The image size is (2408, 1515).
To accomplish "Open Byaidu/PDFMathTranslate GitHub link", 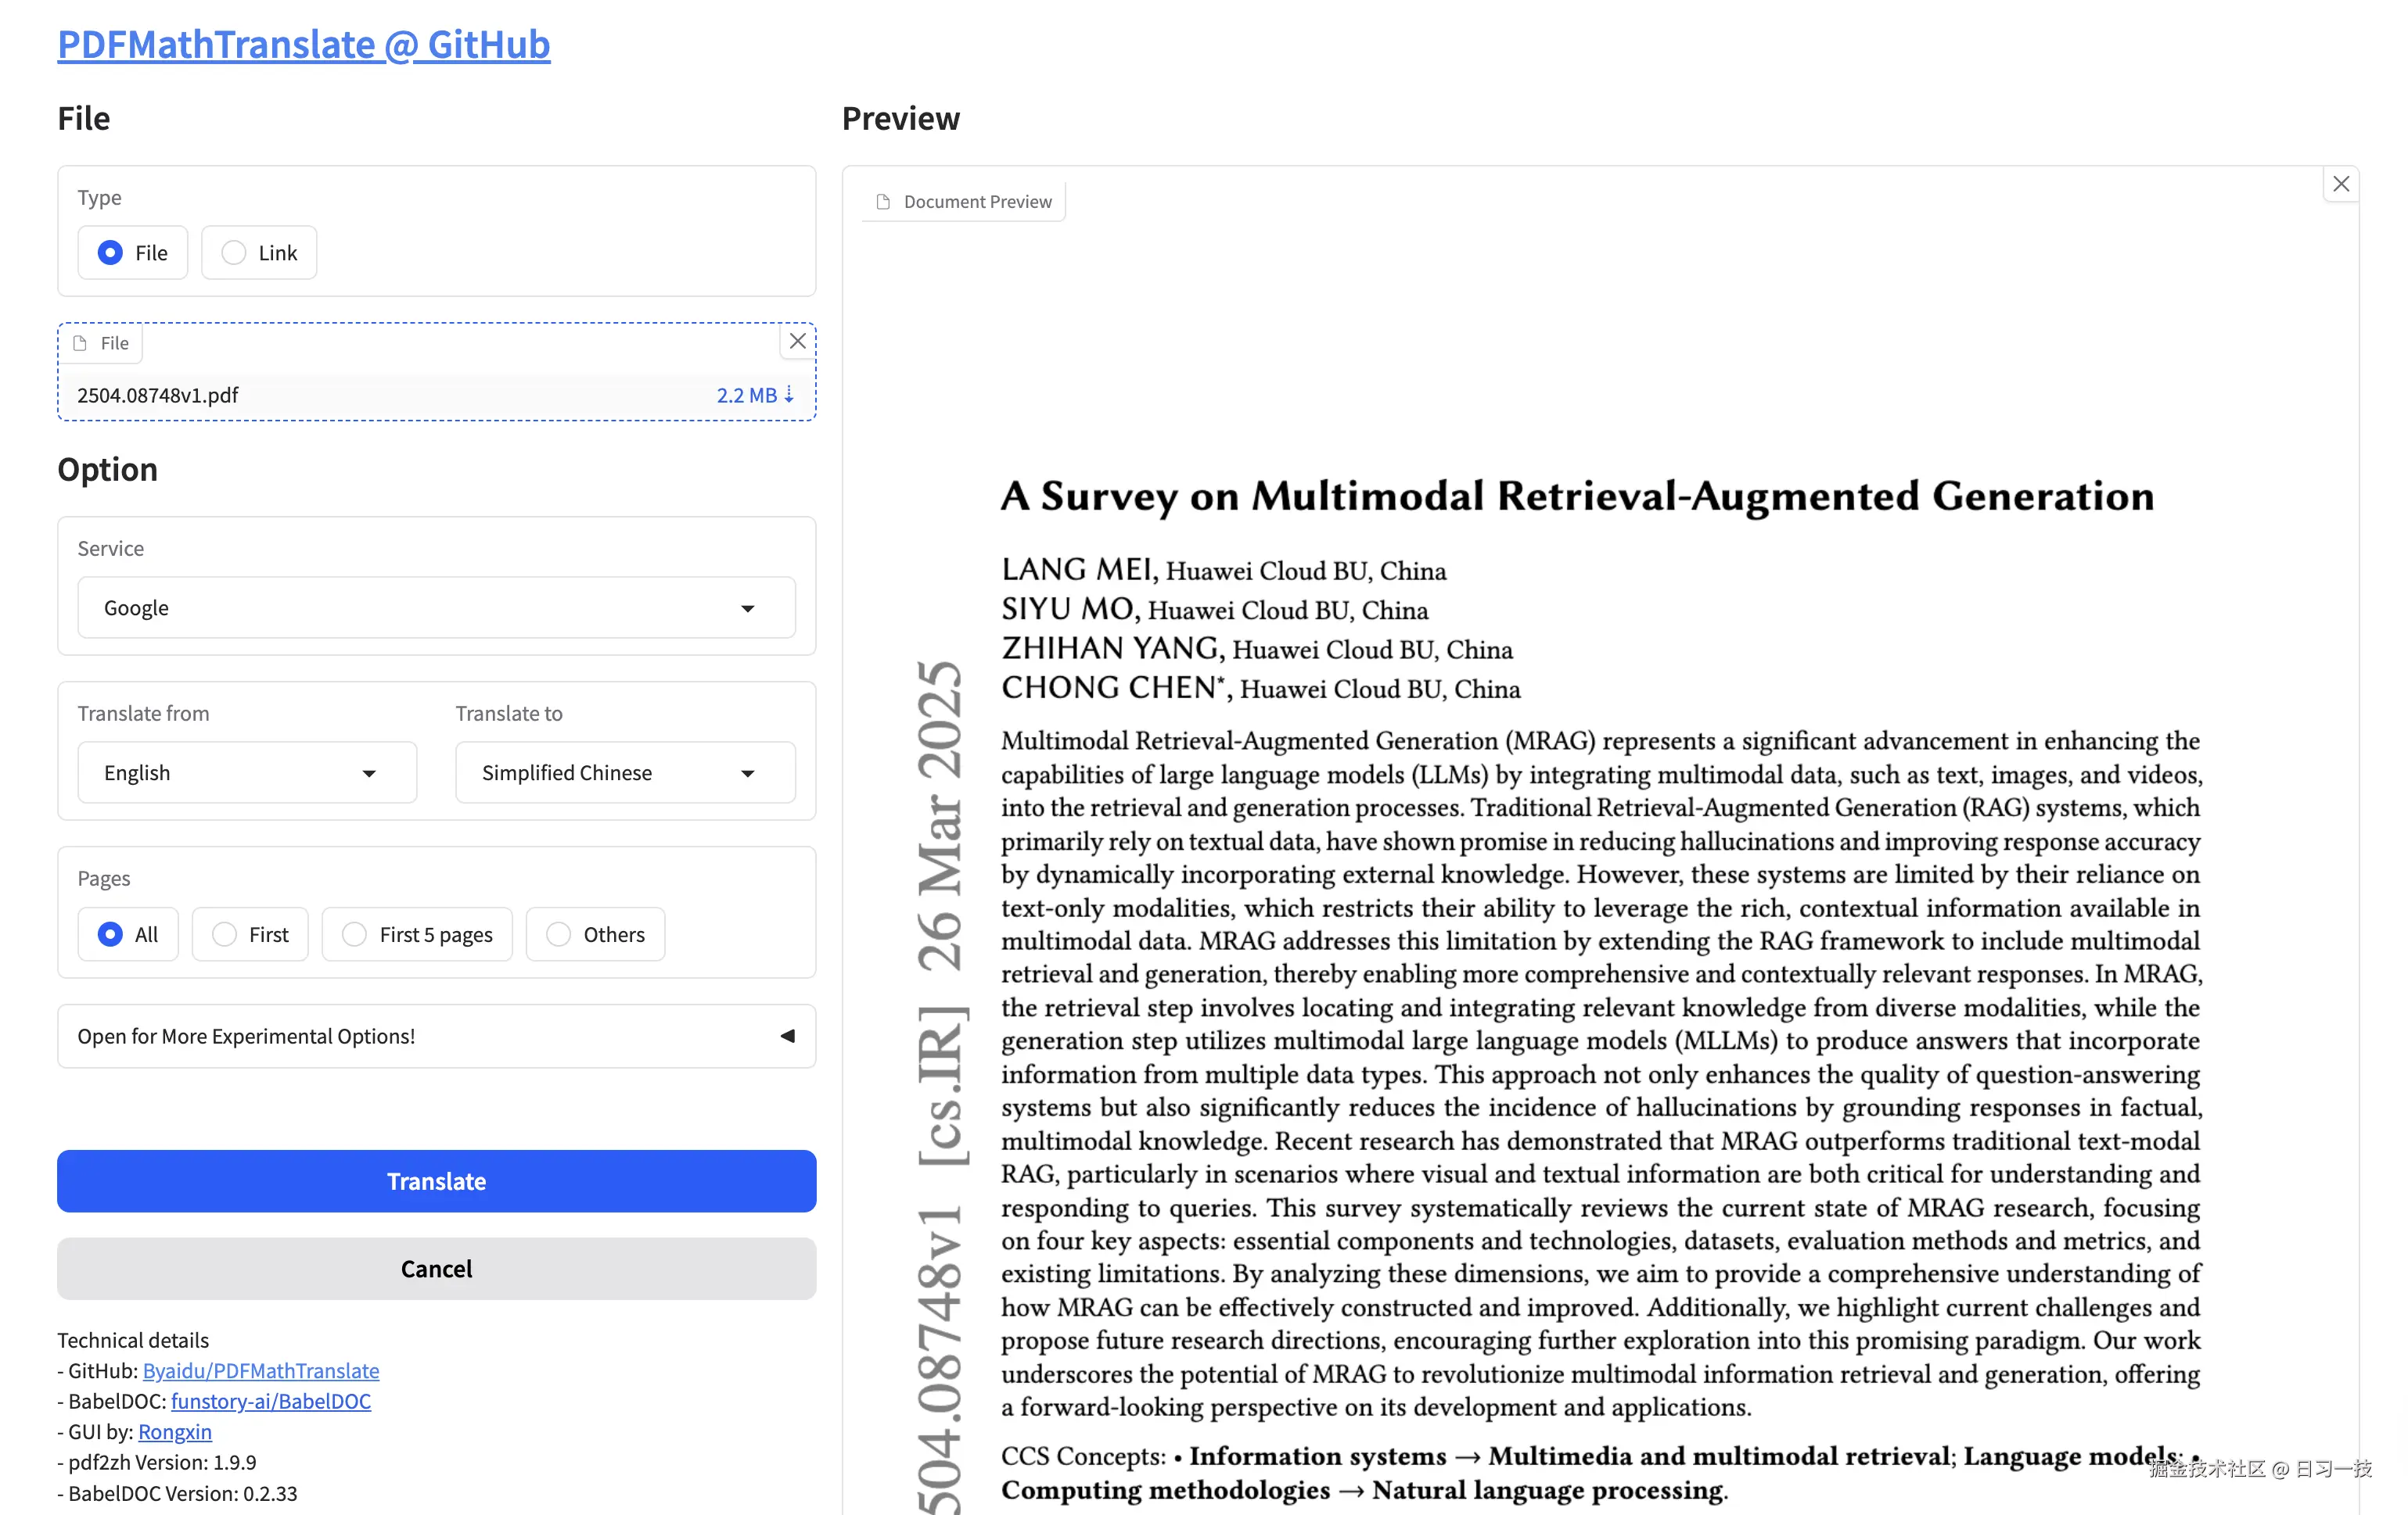I will tap(261, 1370).
